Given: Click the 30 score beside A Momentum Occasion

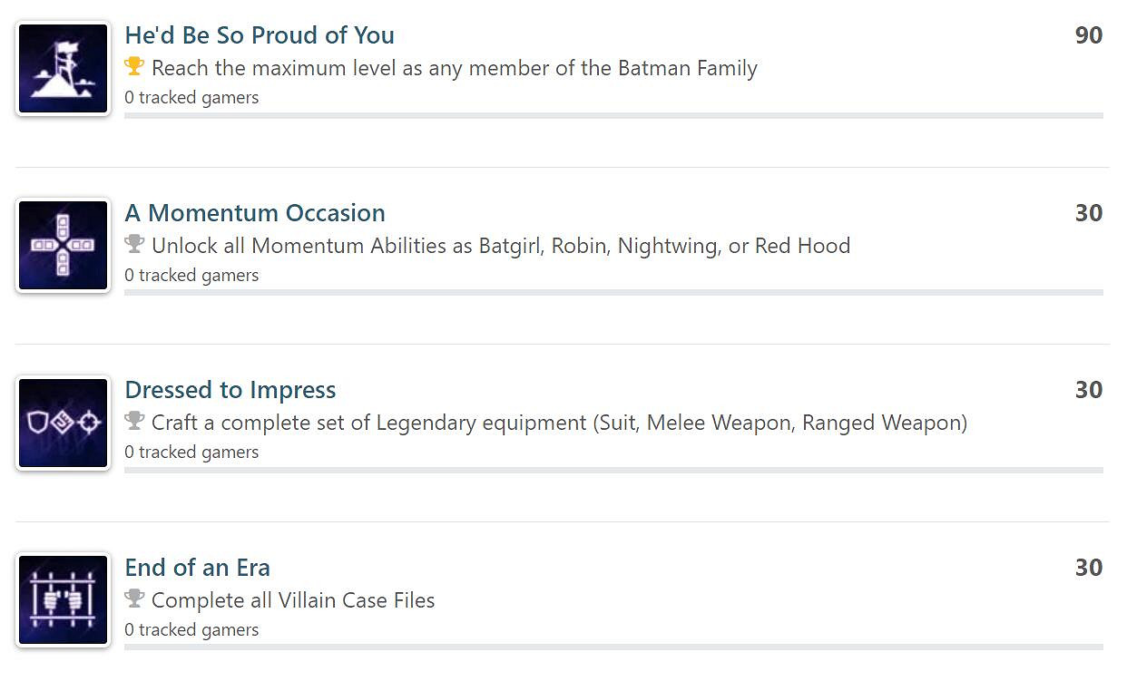Looking at the screenshot, I should [1089, 213].
